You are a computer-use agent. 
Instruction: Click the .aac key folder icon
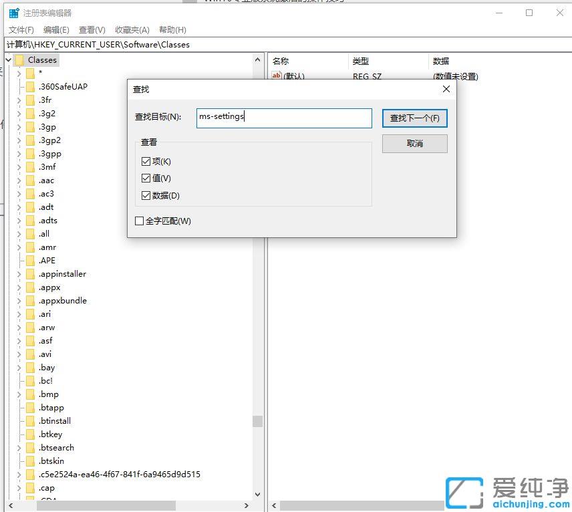tap(29, 180)
